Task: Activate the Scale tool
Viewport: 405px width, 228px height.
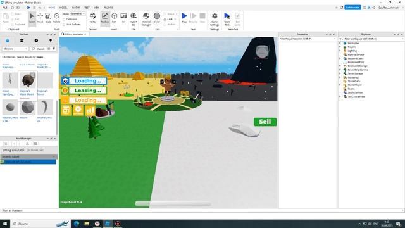Action: [48, 18]
